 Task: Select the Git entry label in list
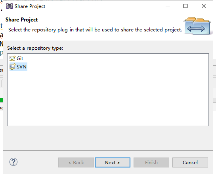[x=20, y=58]
